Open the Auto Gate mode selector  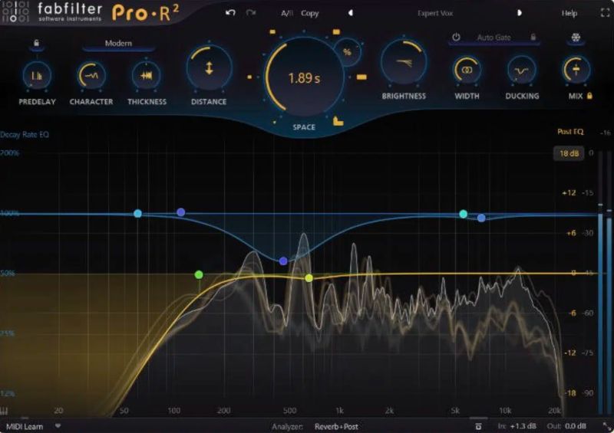494,38
